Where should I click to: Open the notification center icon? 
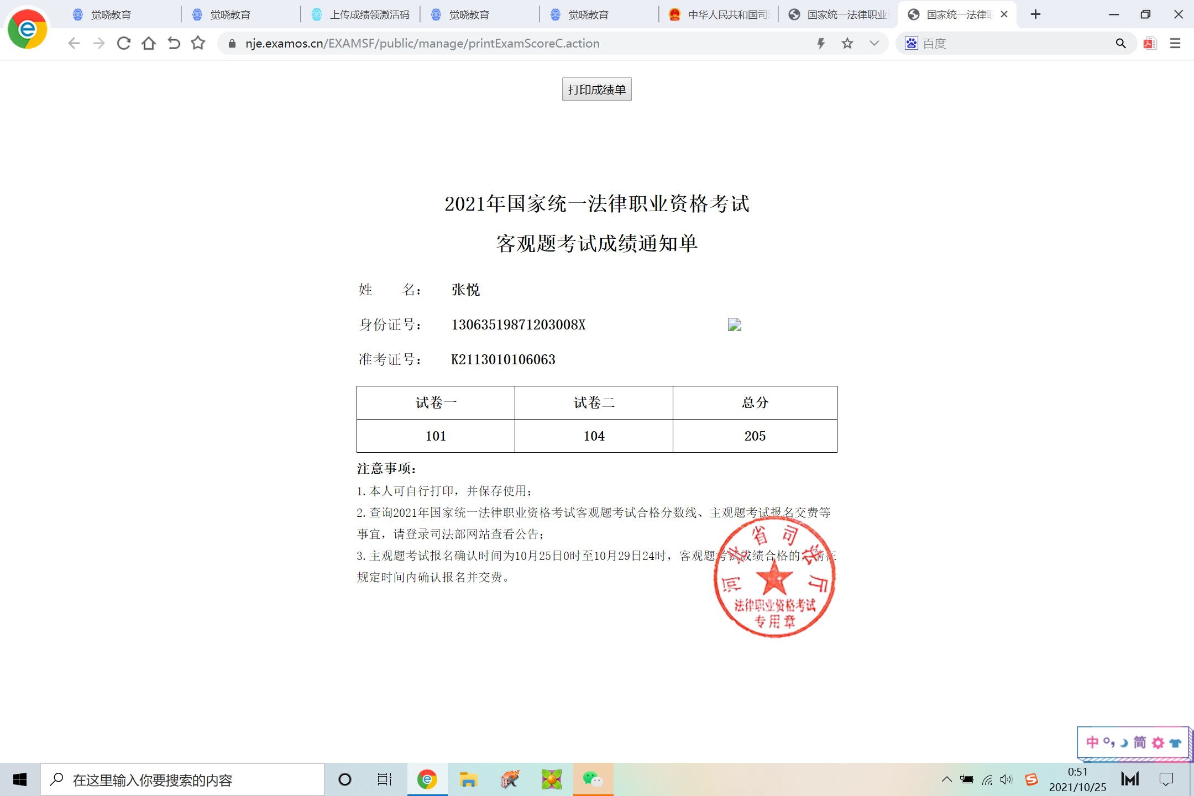click(1166, 779)
